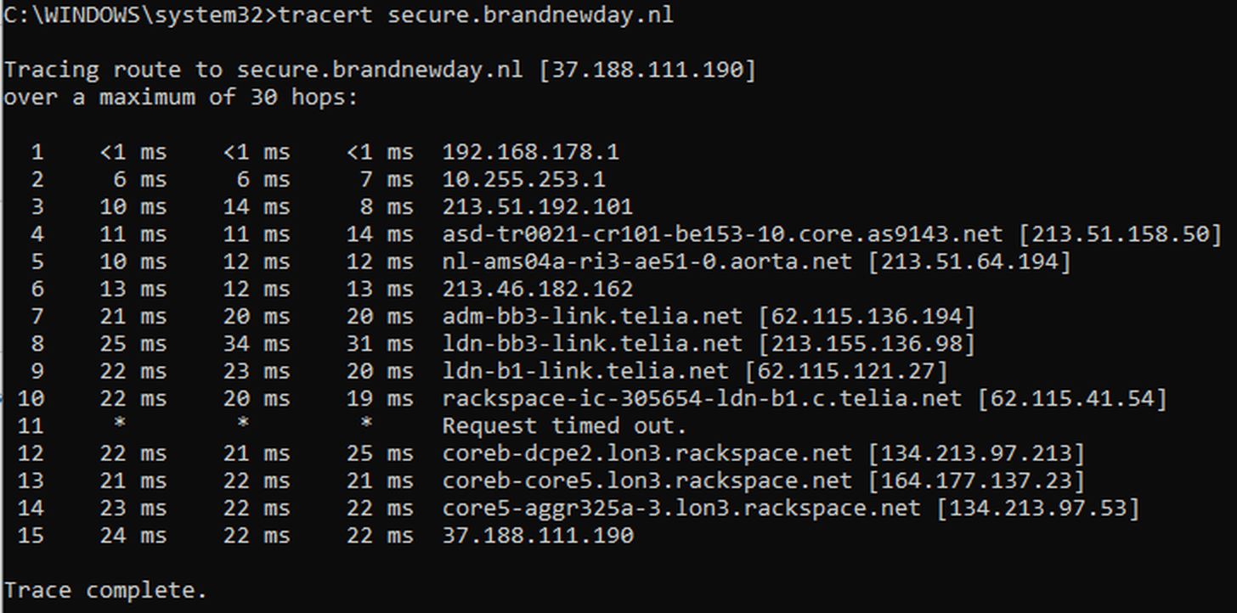Select the hop 1 address 192.168.178.1

(531, 153)
